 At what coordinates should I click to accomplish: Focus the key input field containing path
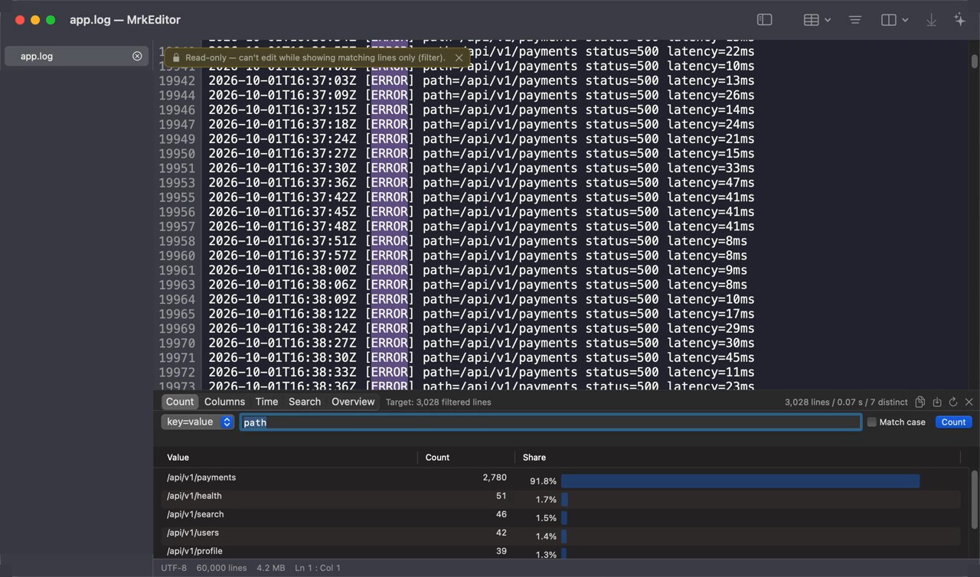[551, 422]
